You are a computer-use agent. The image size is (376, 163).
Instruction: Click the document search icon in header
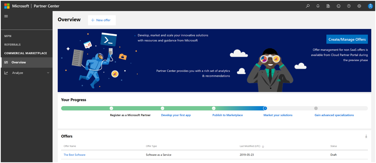click(x=328, y=6)
